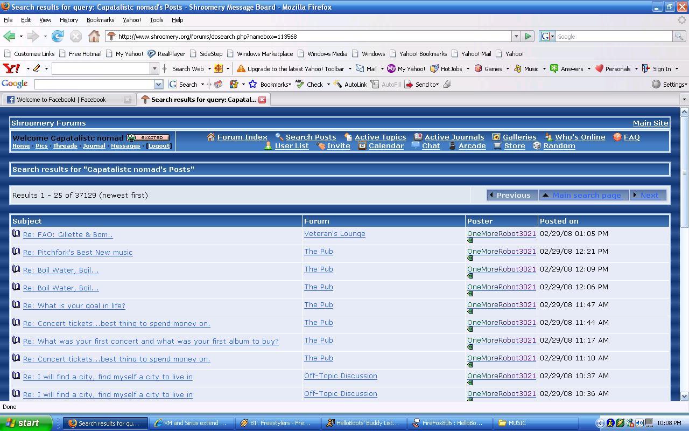689x431 pixels.
Task: Click the Galleries icon in the forum navigation
Action: (x=496, y=137)
